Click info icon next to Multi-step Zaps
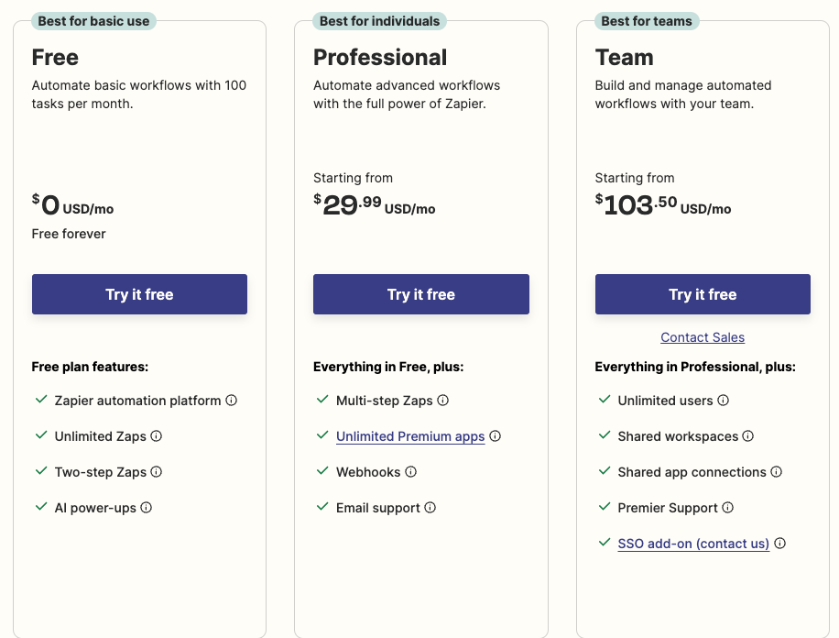The height and width of the screenshot is (638, 839). click(x=443, y=401)
